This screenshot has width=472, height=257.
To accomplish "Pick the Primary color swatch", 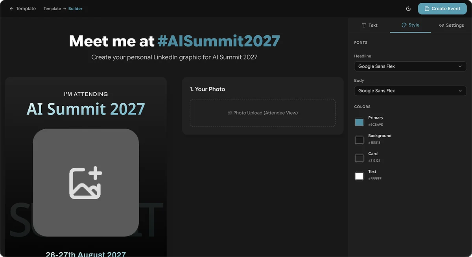I will click(359, 122).
